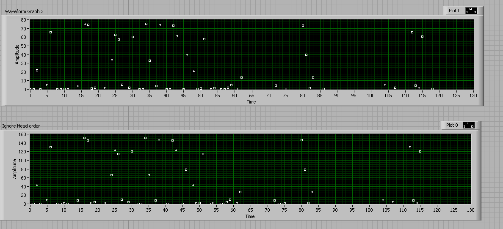503x229 pixels.
Task: Select the Plot 0 legend label of the bottom graph
Action: pyautogui.click(x=452, y=125)
